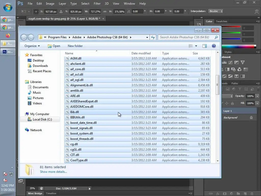Click the Black & White adjustment icon
The width and height of the screenshot is (261, 196).
click(x=227, y=69)
